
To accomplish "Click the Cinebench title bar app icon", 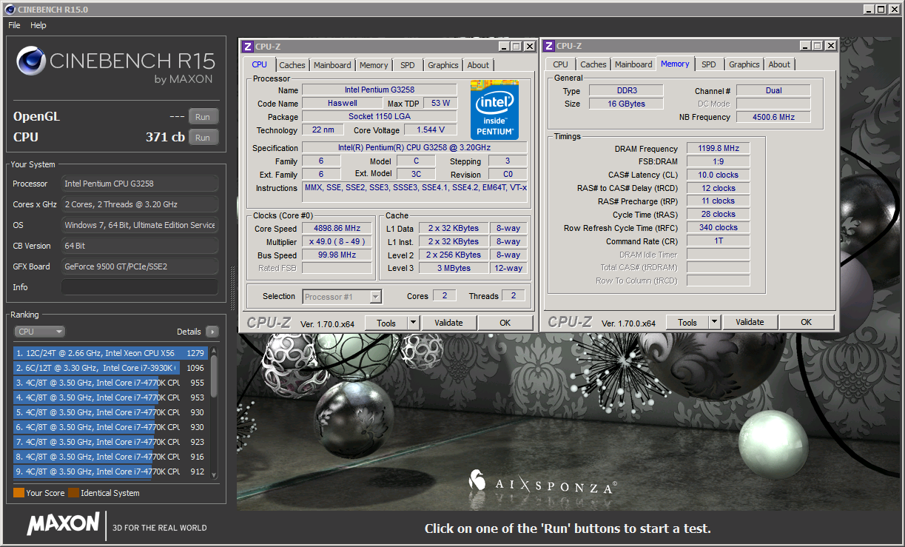I will [10, 9].
